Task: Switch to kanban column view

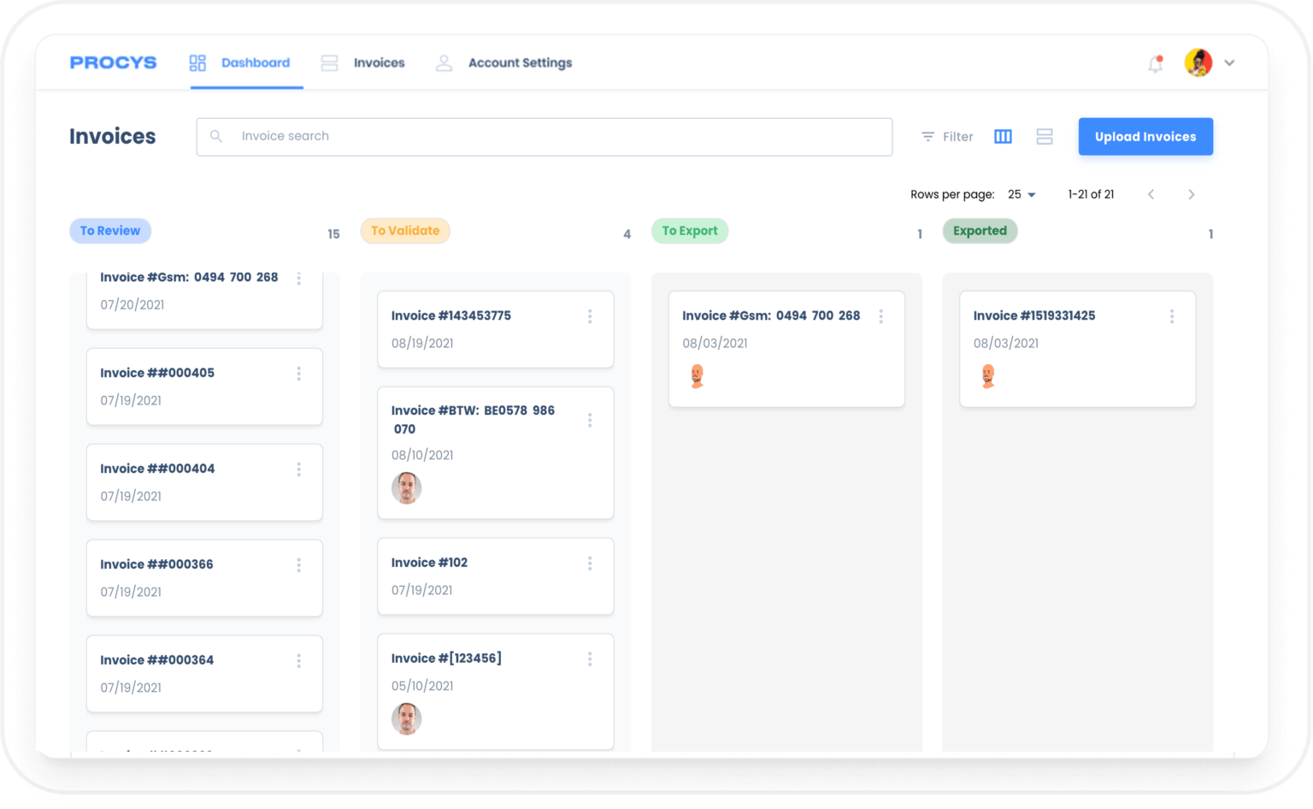Action: point(1002,136)
